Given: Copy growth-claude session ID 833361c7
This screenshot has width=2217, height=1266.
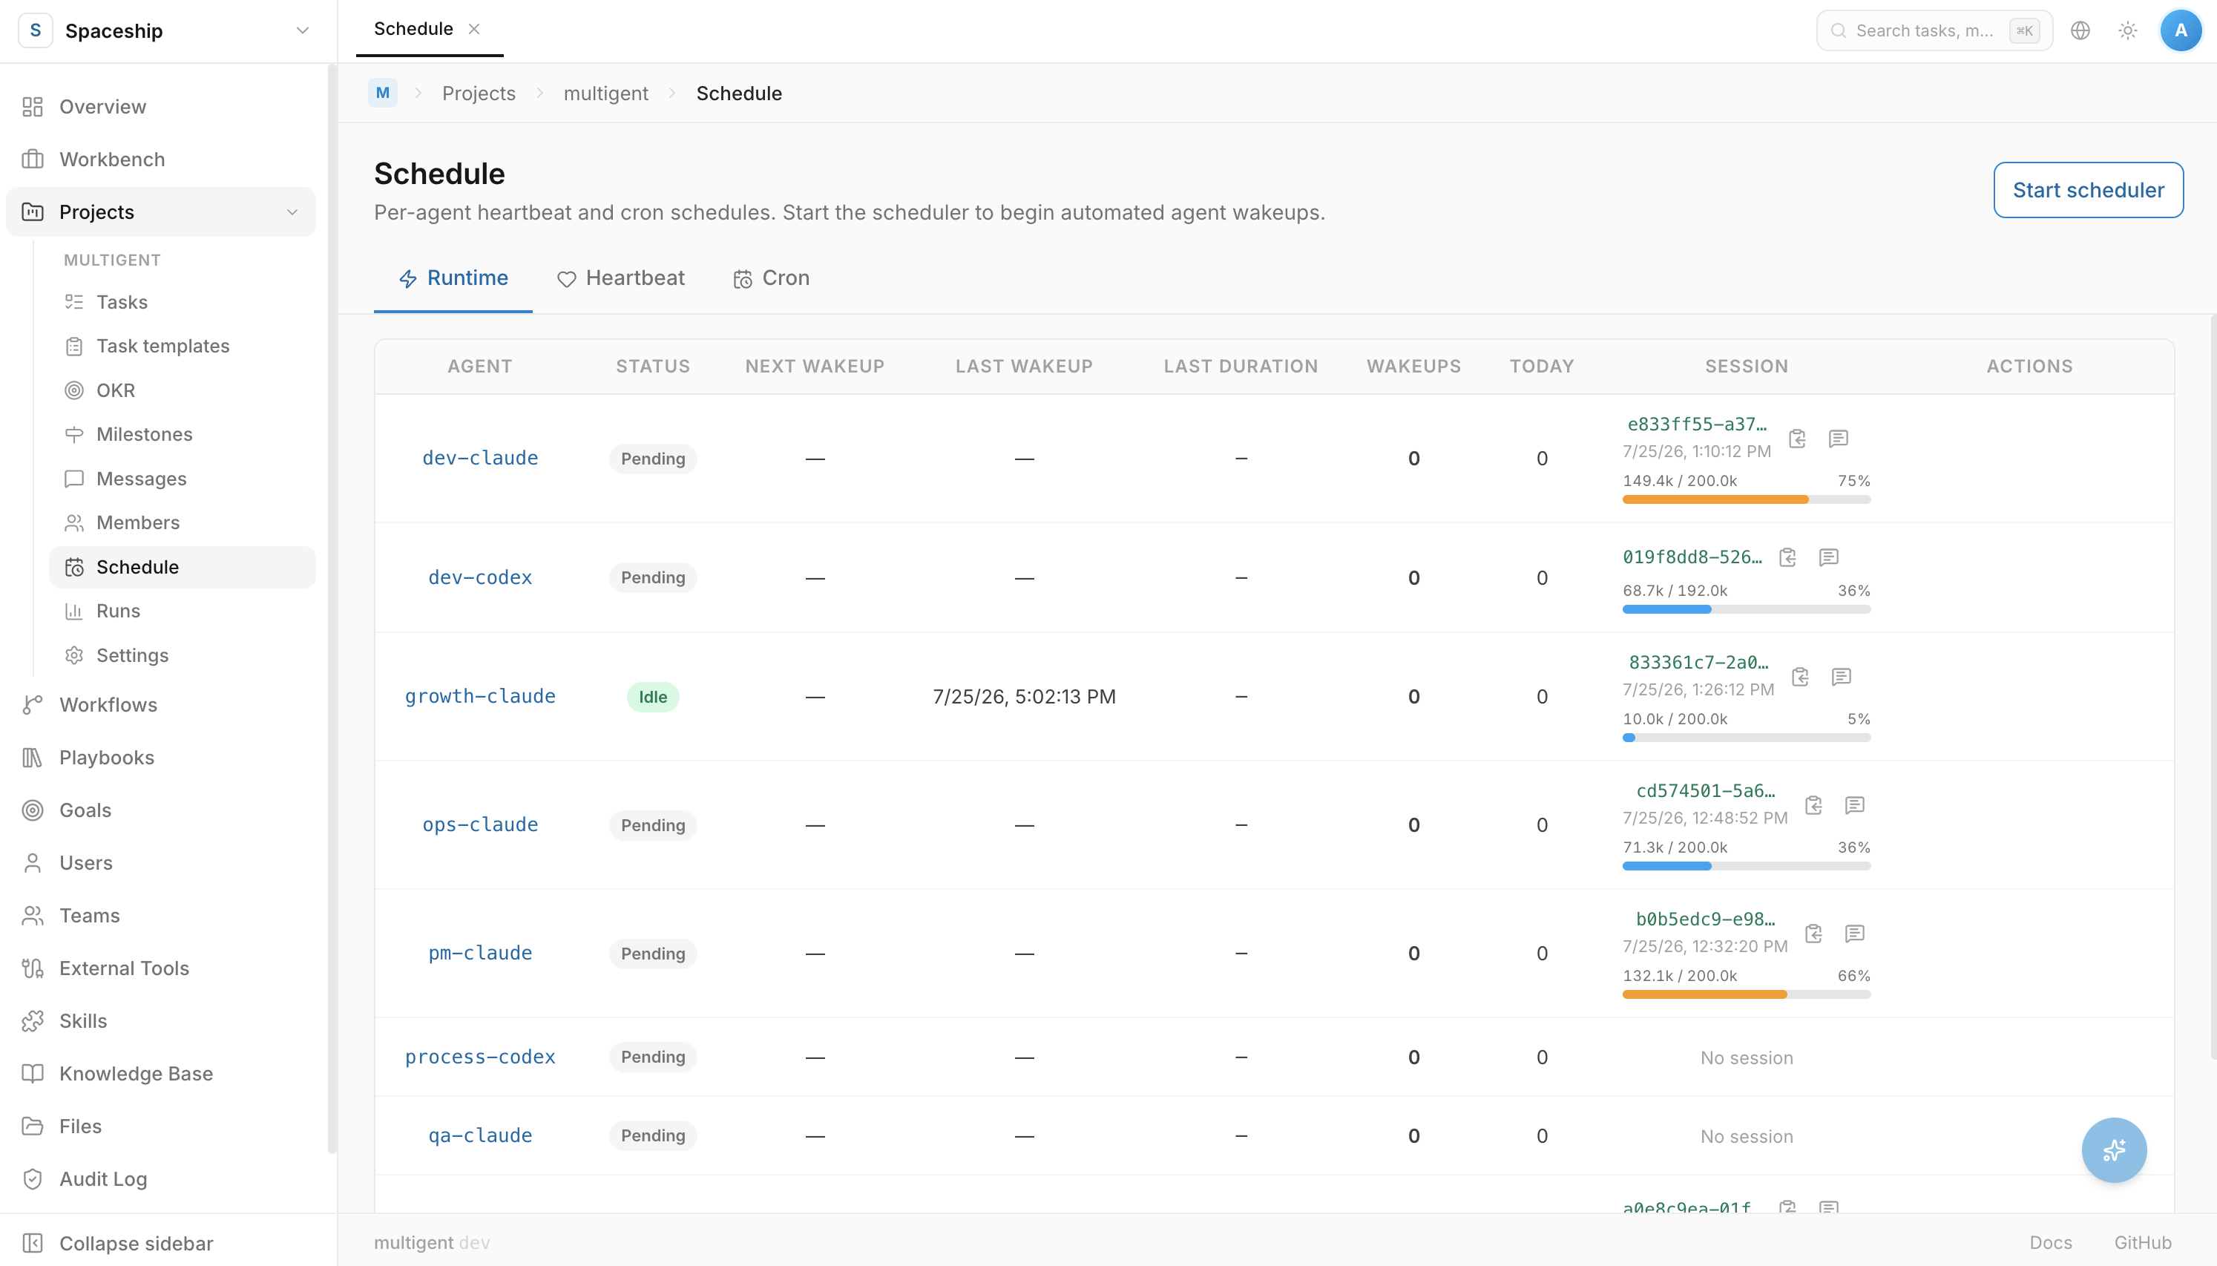Looking at the screenshot, I should click(1801, 677).
